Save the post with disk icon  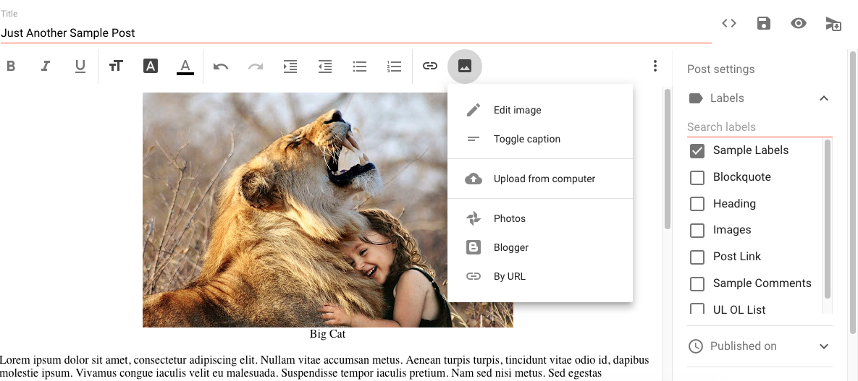763,23
